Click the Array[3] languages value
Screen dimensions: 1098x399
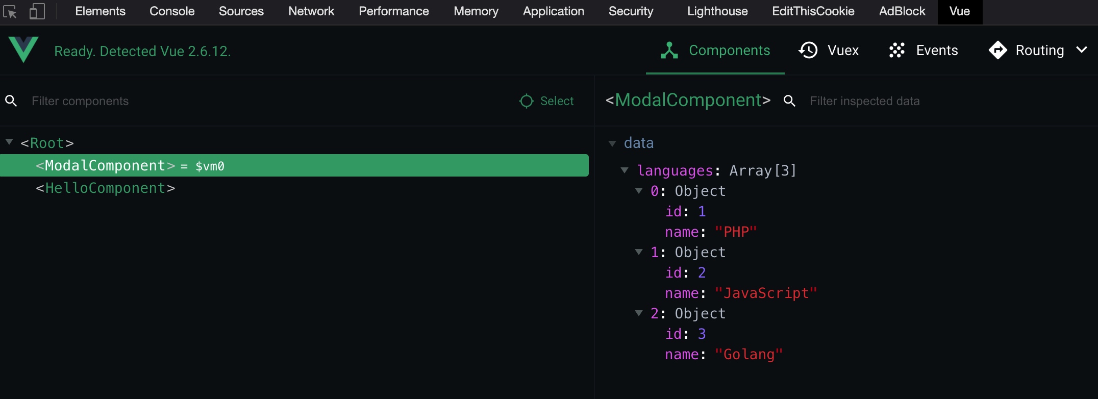coord(763,170)
